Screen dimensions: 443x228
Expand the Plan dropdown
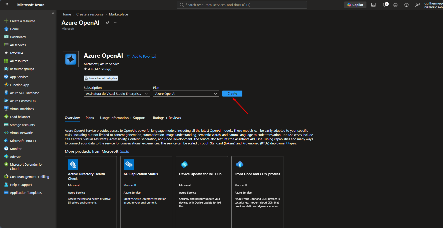(x=186, y=94)
